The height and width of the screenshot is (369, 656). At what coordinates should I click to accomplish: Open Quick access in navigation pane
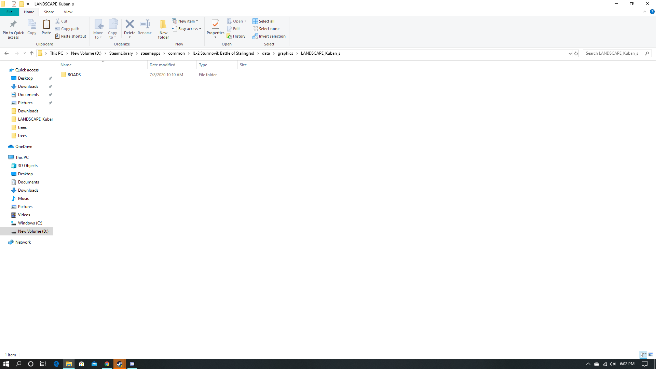pyautogui.click(x=27, y=70)
